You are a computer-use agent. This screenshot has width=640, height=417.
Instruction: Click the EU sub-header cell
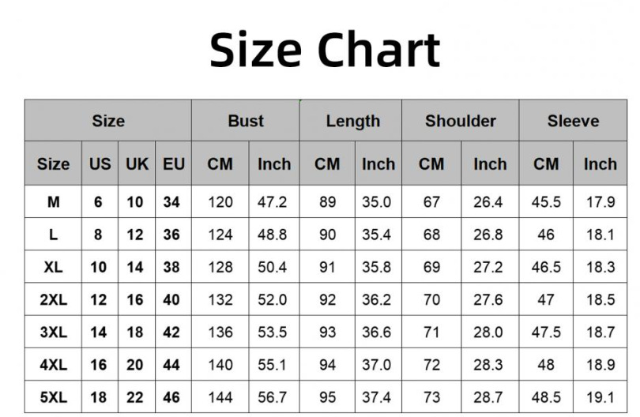click(x=173, y=164)
